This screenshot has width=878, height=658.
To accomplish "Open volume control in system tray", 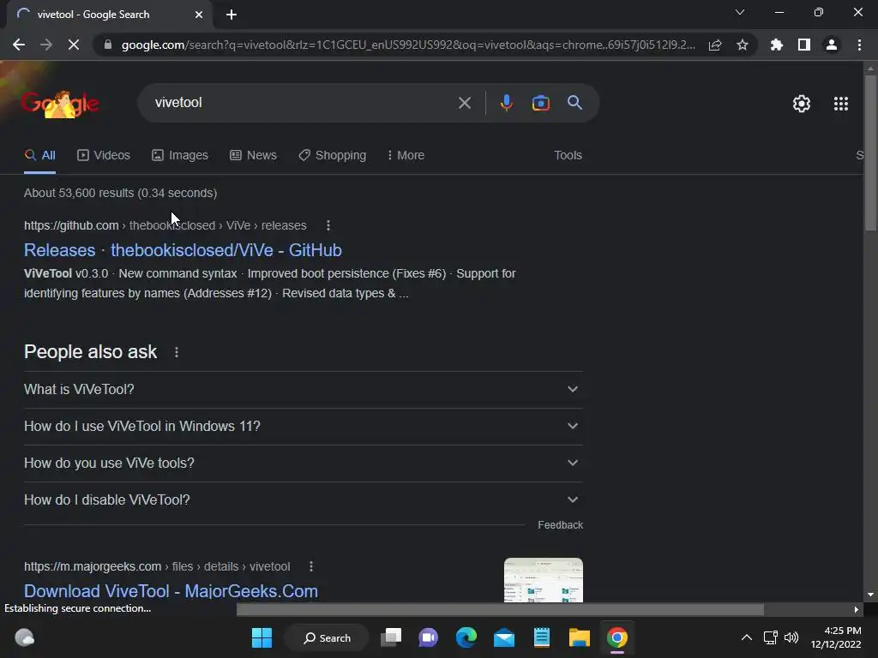I will pos(791,637).
